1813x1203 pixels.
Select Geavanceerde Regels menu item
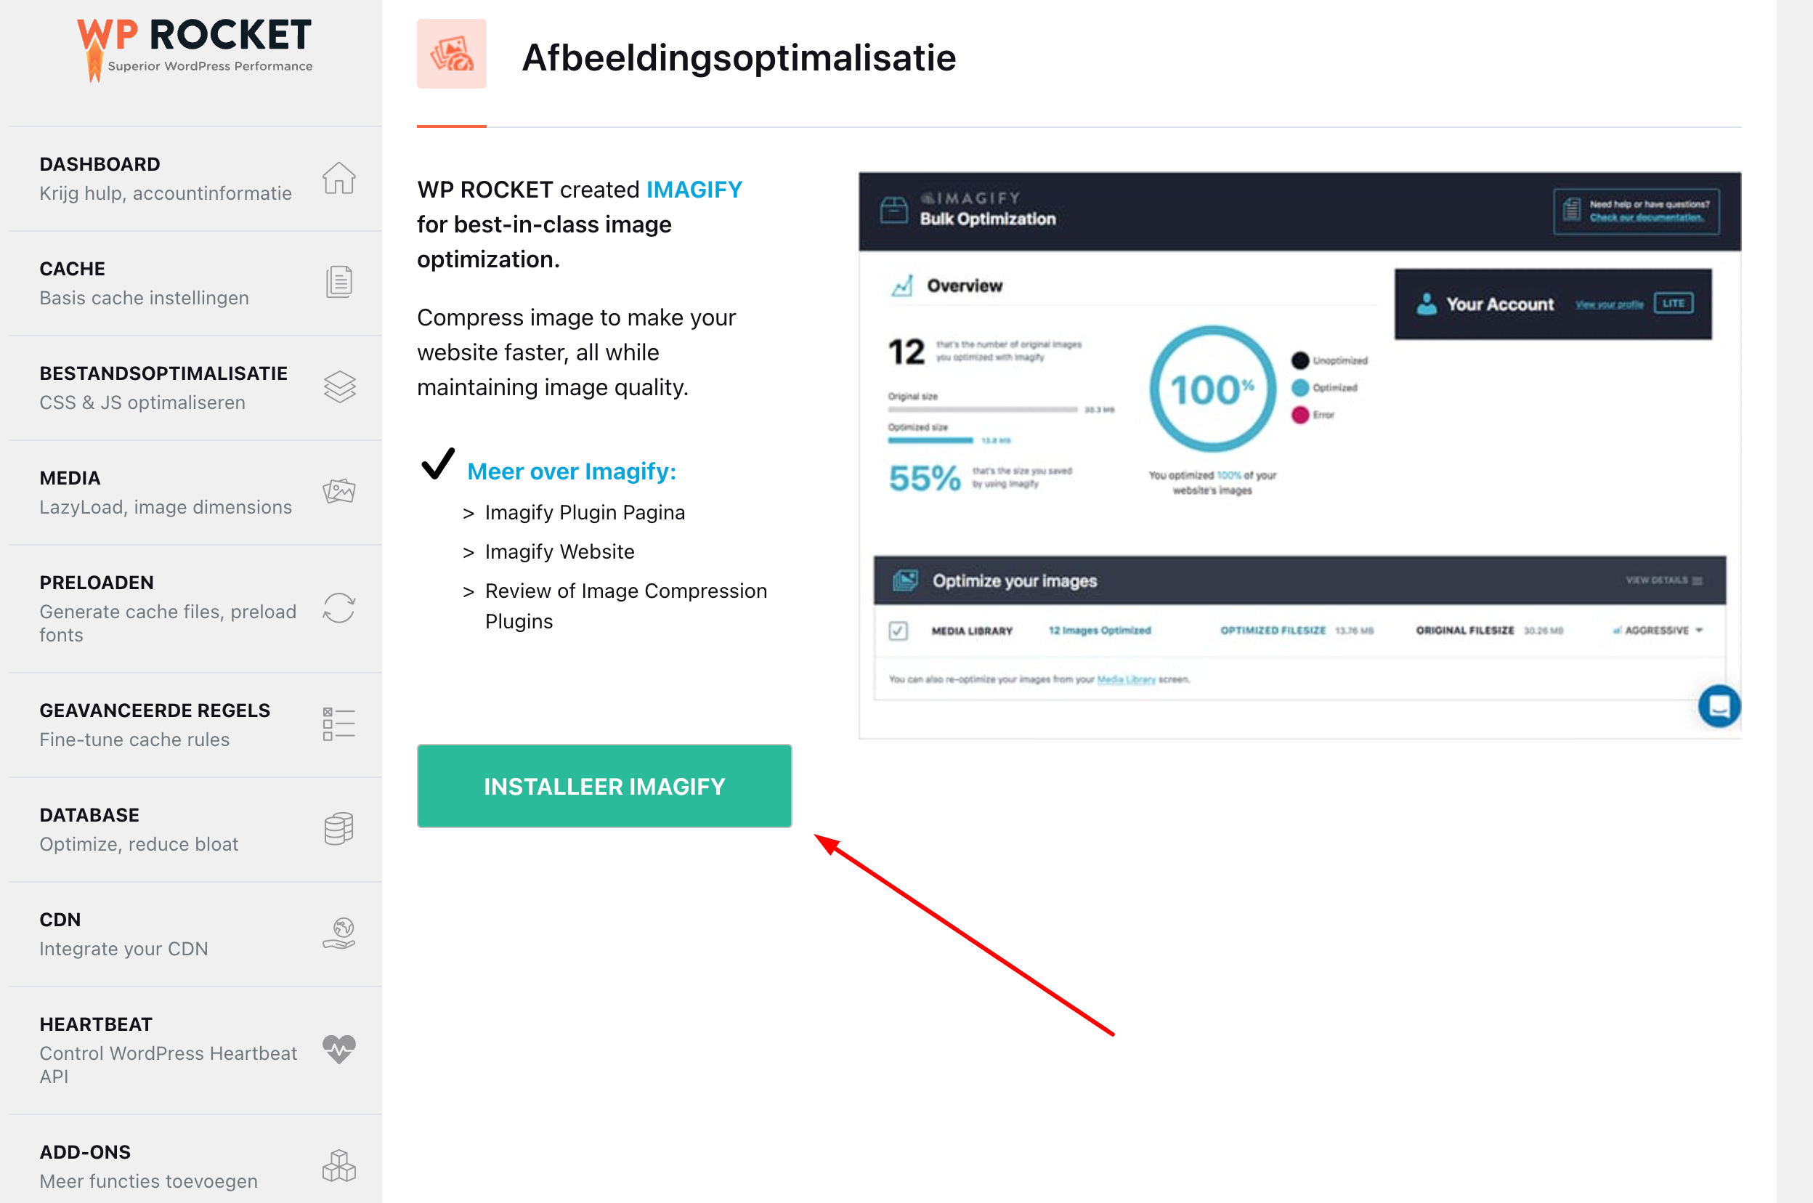tap(195, 725)
